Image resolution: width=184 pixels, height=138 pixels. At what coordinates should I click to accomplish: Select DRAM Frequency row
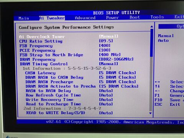click(x=38, y=59)
